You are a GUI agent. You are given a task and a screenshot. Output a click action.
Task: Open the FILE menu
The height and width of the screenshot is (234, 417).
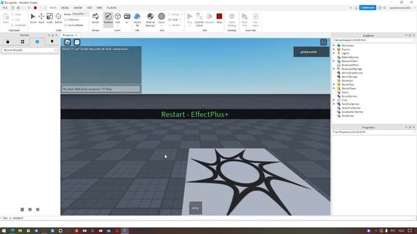pos(5,8)
